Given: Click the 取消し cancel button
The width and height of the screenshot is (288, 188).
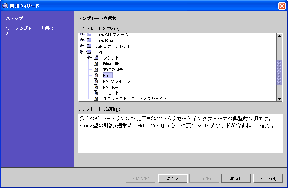Looking at the screenshot, I should [x=235, y=178].
